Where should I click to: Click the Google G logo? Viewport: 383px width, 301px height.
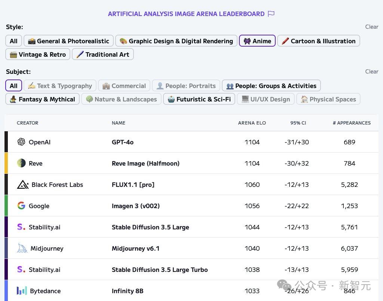(21, 206)
